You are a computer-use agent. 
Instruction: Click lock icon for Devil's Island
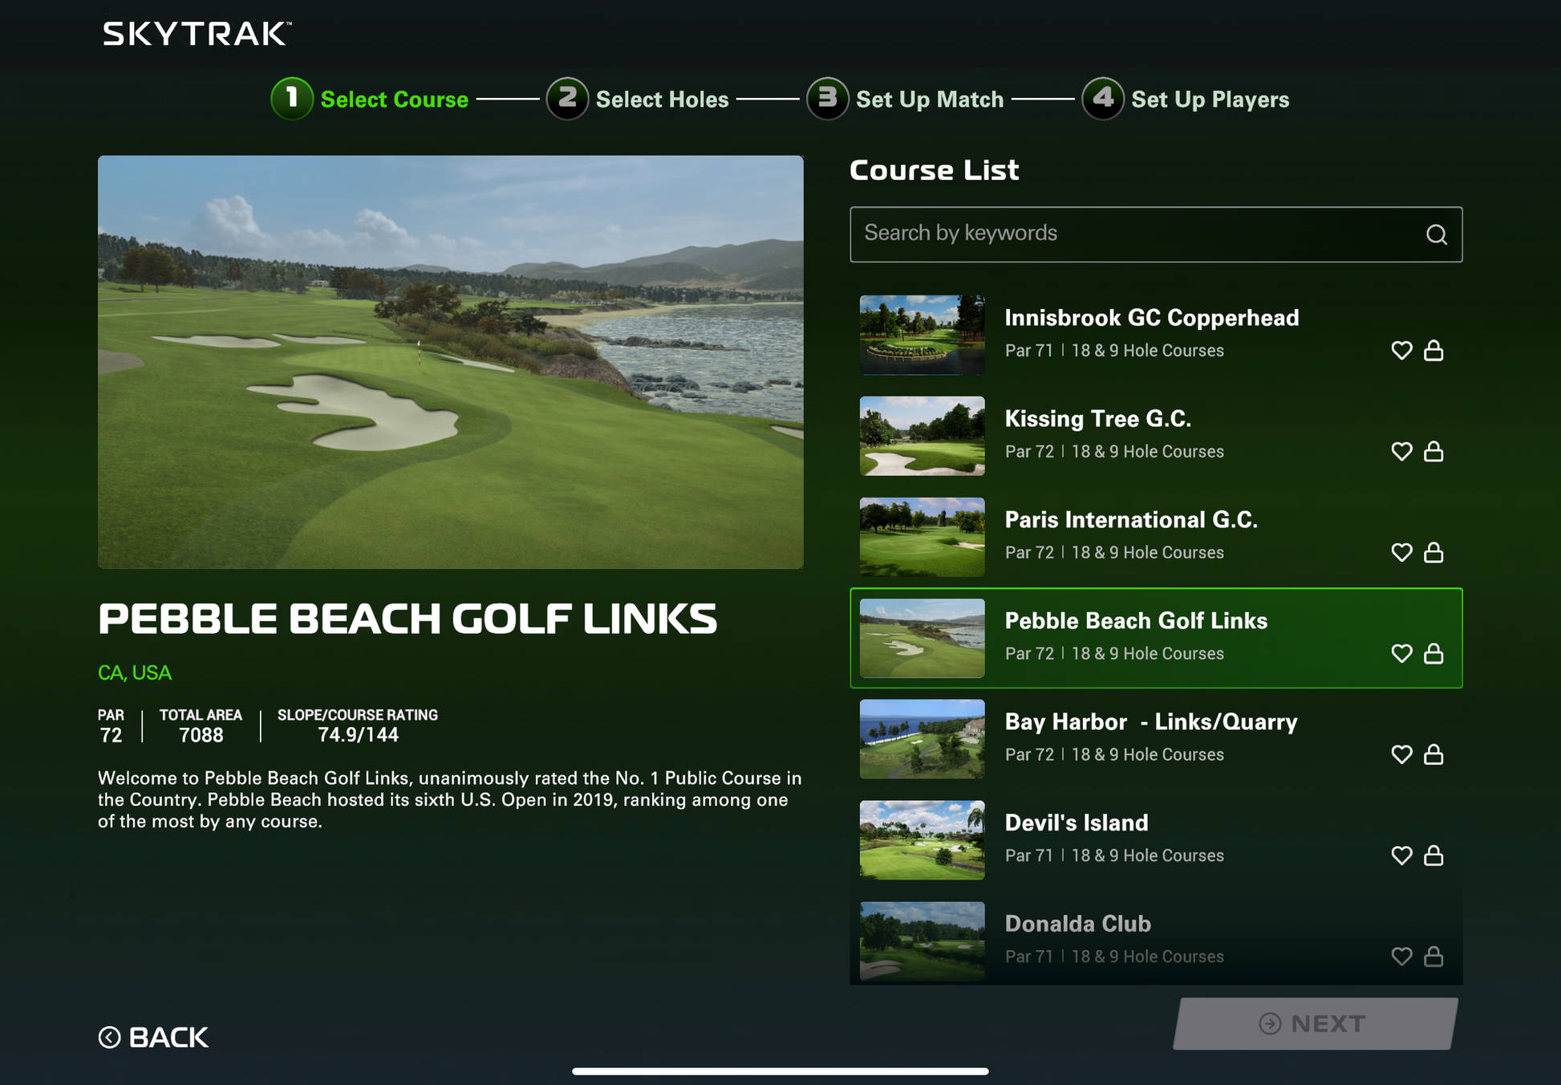(1433, 856)
